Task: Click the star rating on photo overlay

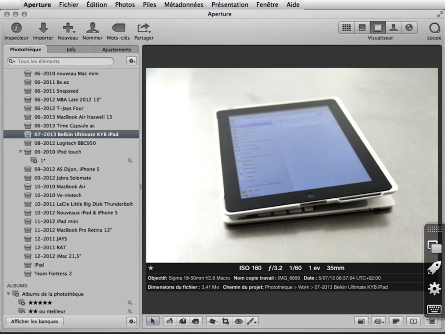Action: [151, 268]
